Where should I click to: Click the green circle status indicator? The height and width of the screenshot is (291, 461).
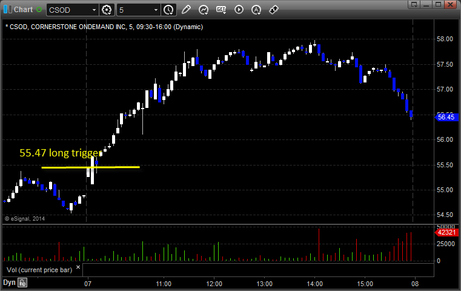pyautogui.click(x=39, y=10)
